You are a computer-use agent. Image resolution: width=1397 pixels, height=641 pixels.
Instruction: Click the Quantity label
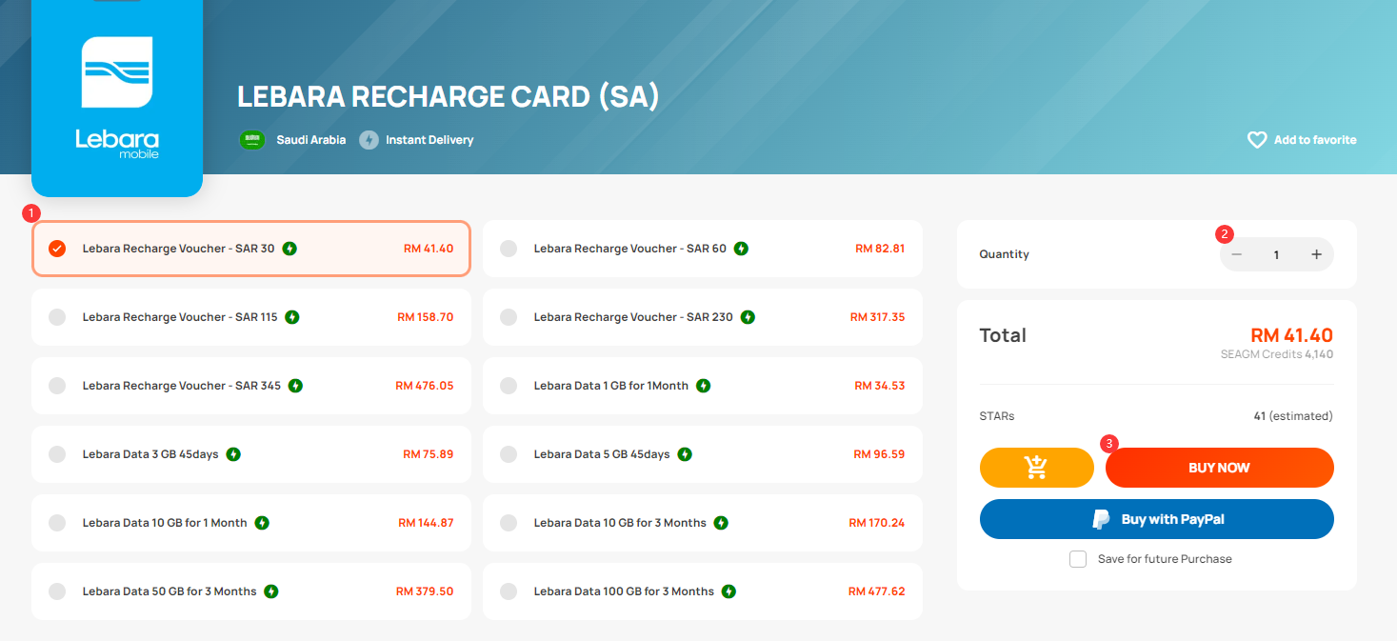click(x=1004, y=254)
